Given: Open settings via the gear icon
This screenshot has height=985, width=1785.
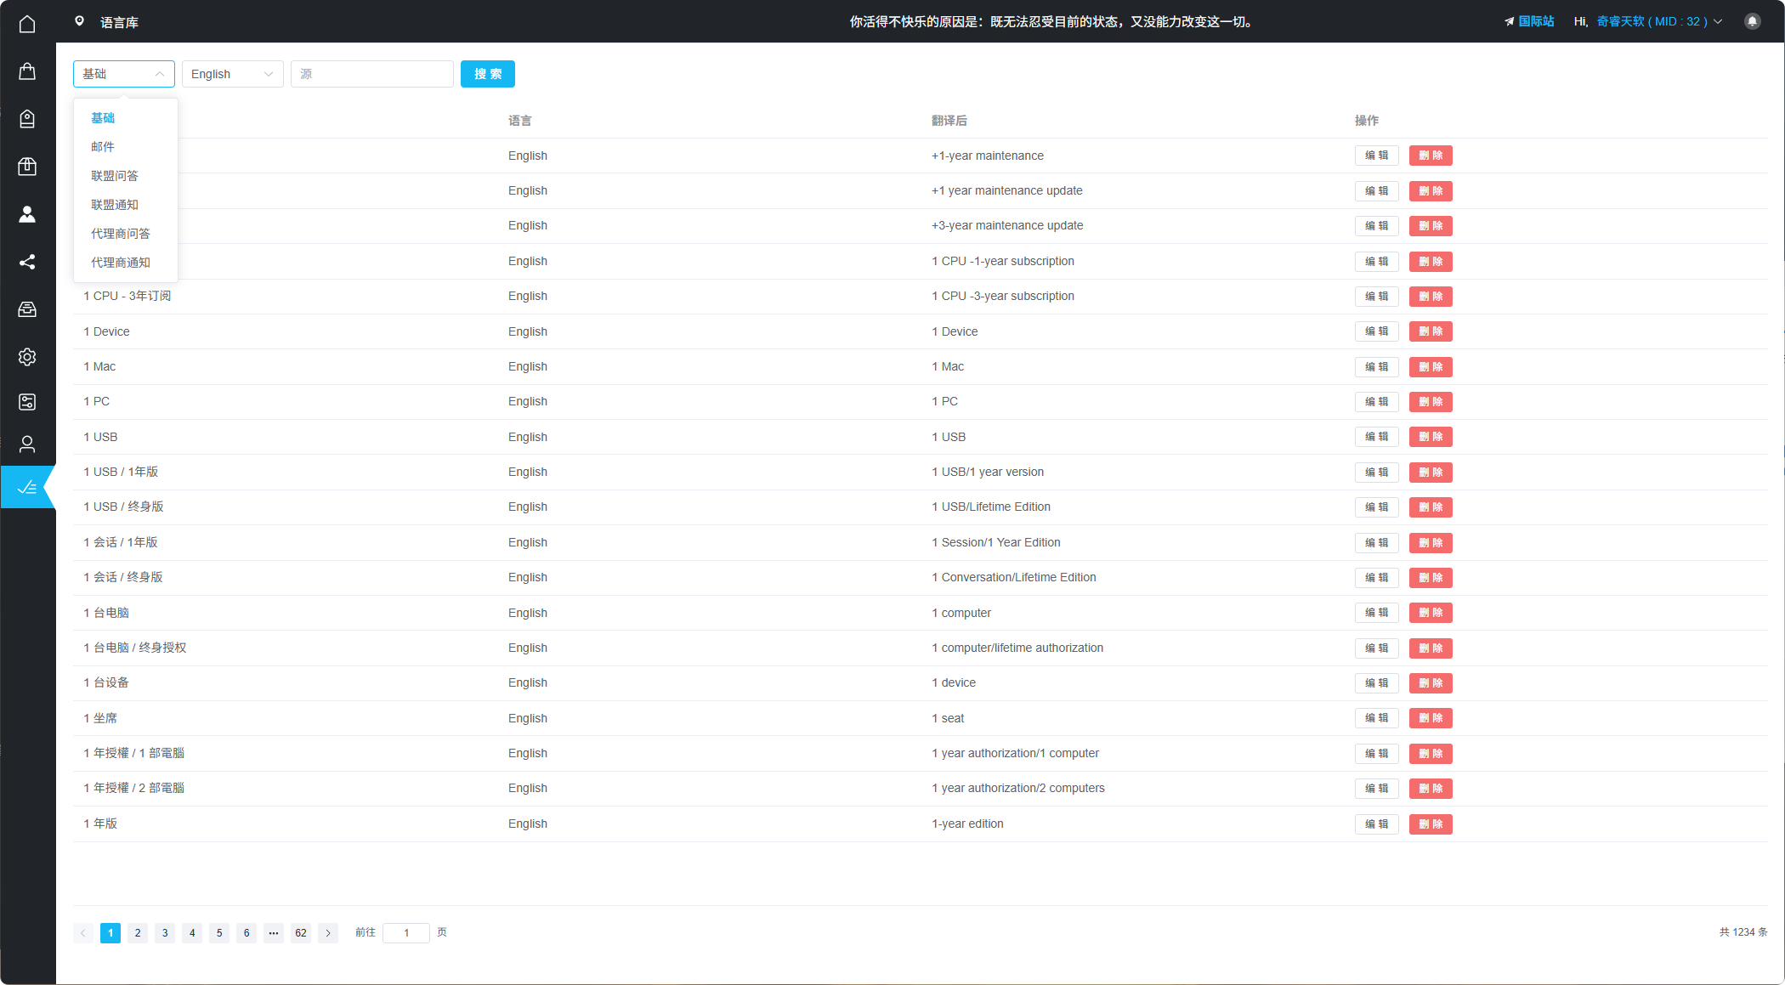Looking at the screenshot, I should (27, 357).
